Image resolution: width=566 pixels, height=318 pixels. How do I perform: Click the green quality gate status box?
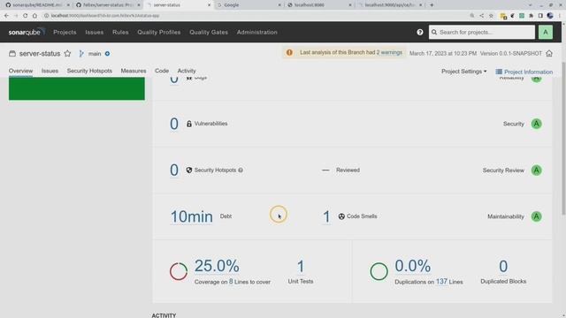click(x=77, y=88)
